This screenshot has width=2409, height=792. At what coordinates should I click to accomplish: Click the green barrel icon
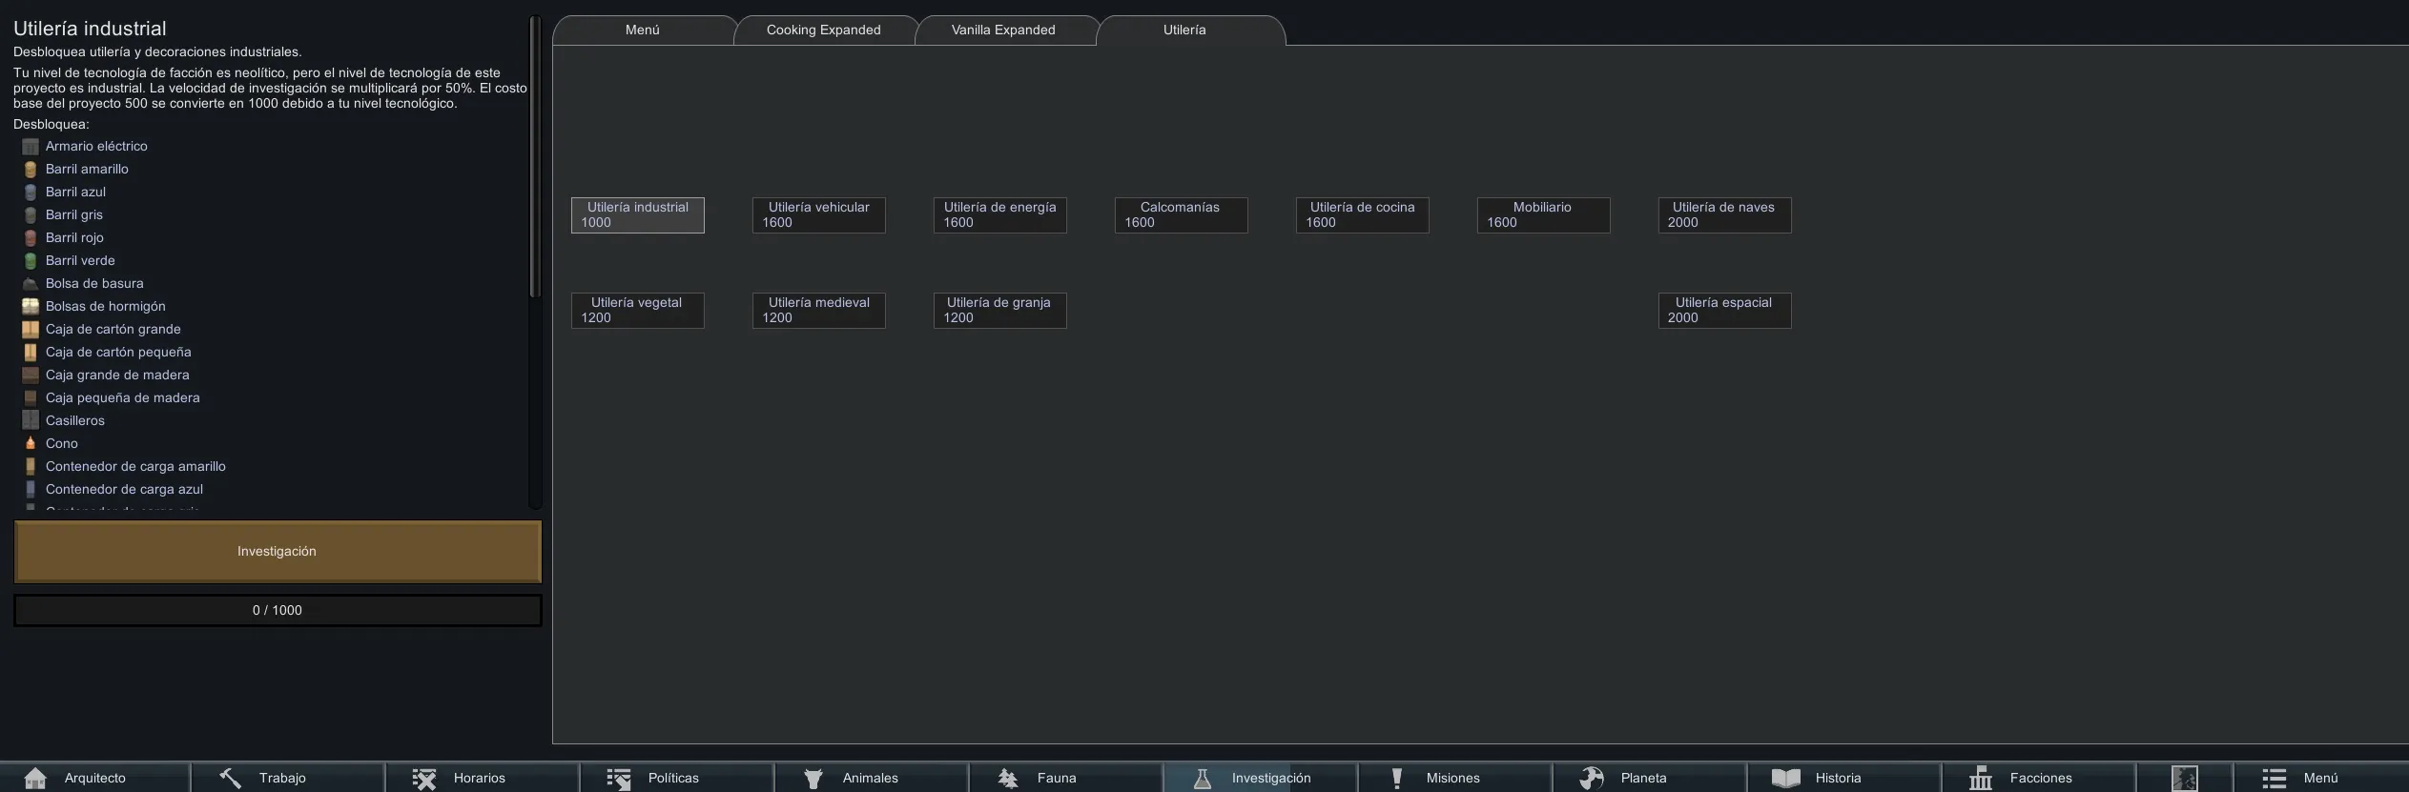[31, 261]
